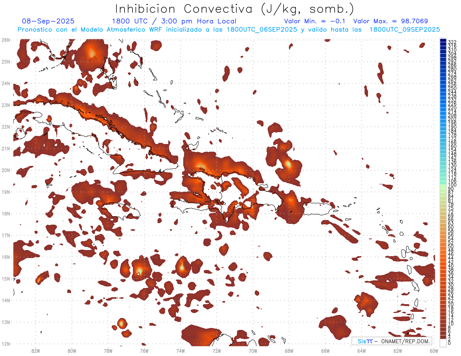This screenshot has height=356, width=461.
Task: Click the white 0 colorbar swatch
Action: pos(443,343)
